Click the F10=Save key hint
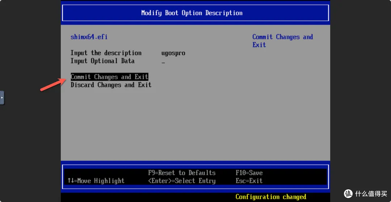The width and height of the screenshot is (391, 202). tap(249, 173)
